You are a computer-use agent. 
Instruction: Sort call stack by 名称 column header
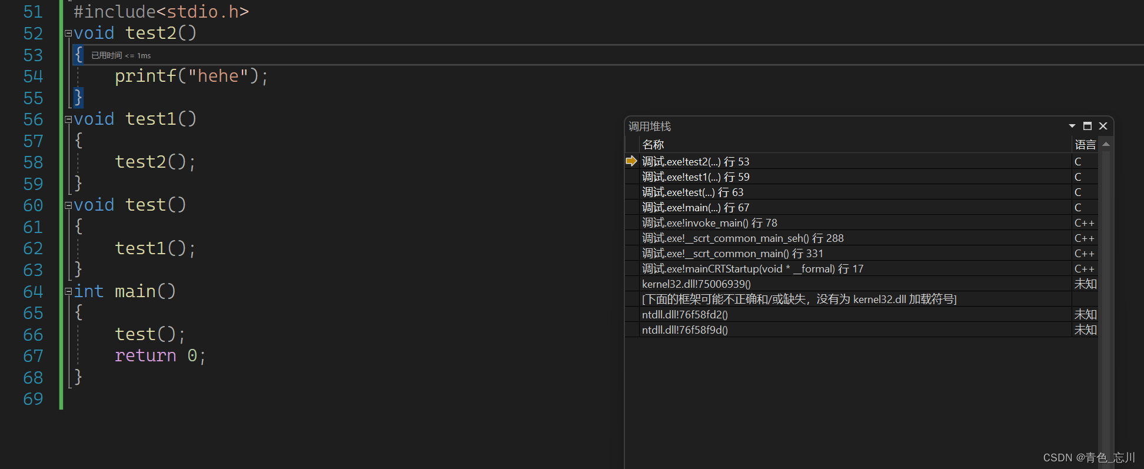[653, 145]
